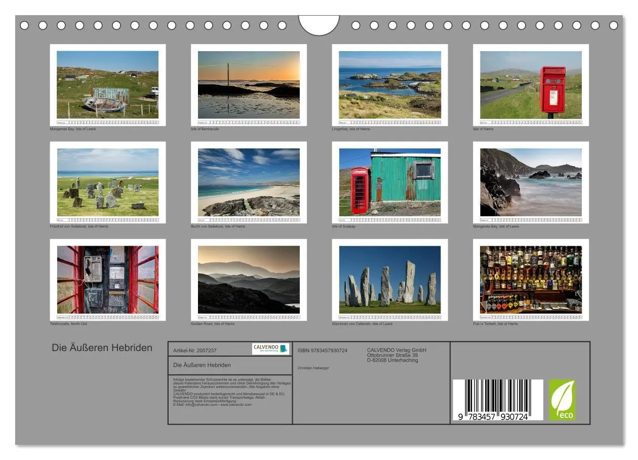Click the author name 'Christian Hallweger'
Viewport: 638px width, 460px height.
(x=313, y=368)
